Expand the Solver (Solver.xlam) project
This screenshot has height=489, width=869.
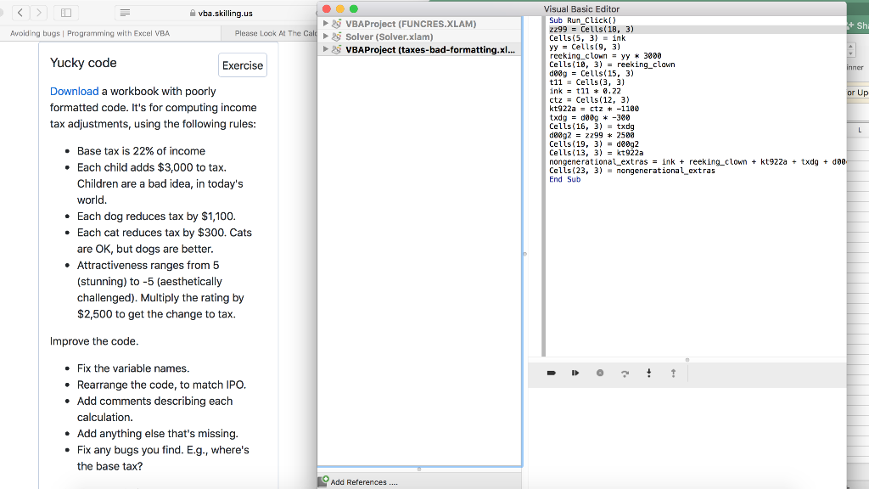[325, 36]
